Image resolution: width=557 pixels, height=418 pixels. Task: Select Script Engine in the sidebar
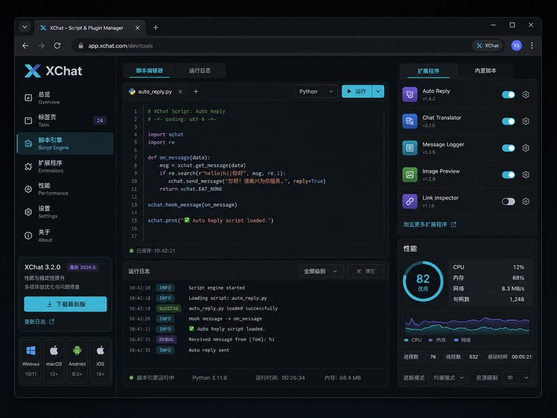click(x=65, y=144)
